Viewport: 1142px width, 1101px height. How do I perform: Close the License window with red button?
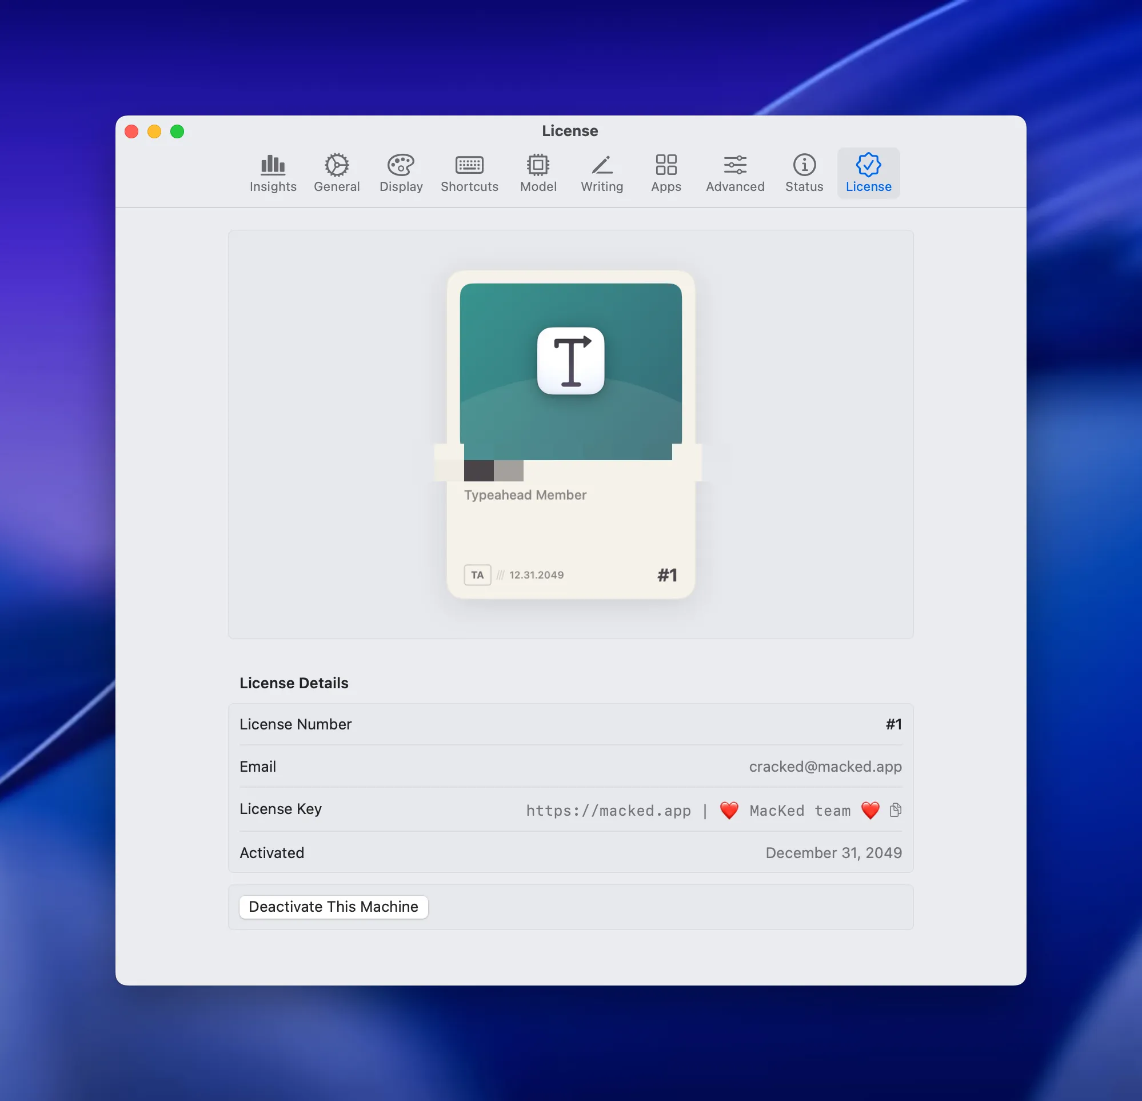(131, 131)
